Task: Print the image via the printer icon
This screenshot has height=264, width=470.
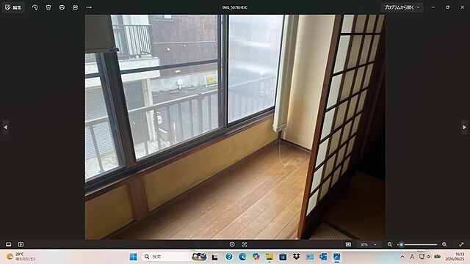Action: [62, 7]
